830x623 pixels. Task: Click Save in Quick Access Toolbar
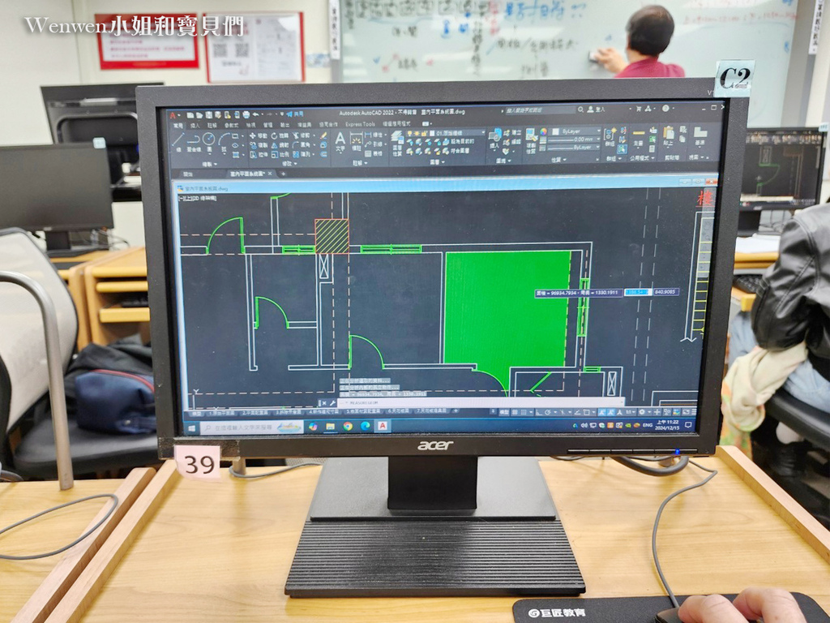click(x=208, y=115)
